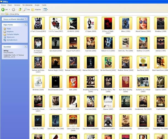Go up one folder level icon
This screenshot has height=139, width=168.
coord(20,10)
